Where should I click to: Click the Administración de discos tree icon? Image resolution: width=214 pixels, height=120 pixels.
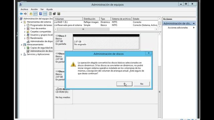[x=28, y=51]
